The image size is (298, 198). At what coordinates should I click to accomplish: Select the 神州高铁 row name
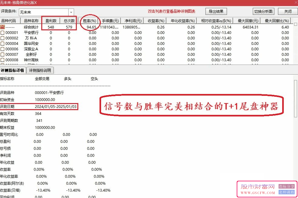click(31, 60)
